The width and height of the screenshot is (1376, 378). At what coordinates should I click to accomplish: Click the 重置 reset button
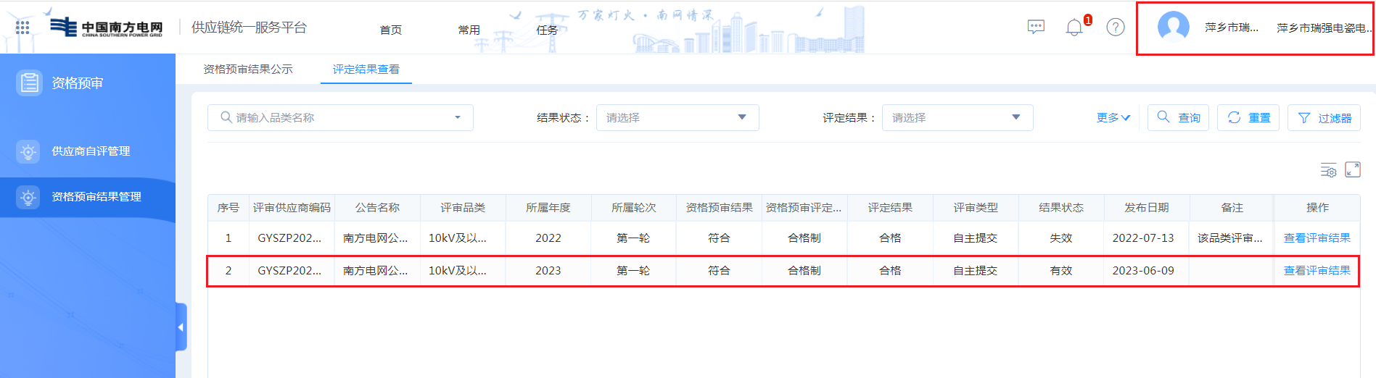(1248, 118)
